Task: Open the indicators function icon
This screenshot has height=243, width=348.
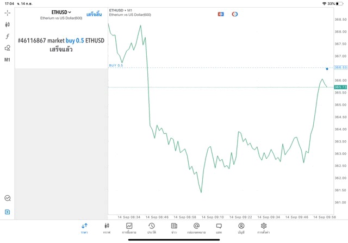Action: click(x=7, y=36)
